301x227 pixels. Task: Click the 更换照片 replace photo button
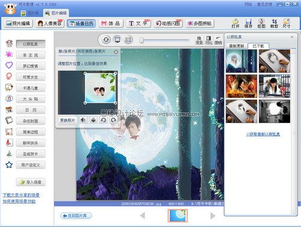coord(67,120)
